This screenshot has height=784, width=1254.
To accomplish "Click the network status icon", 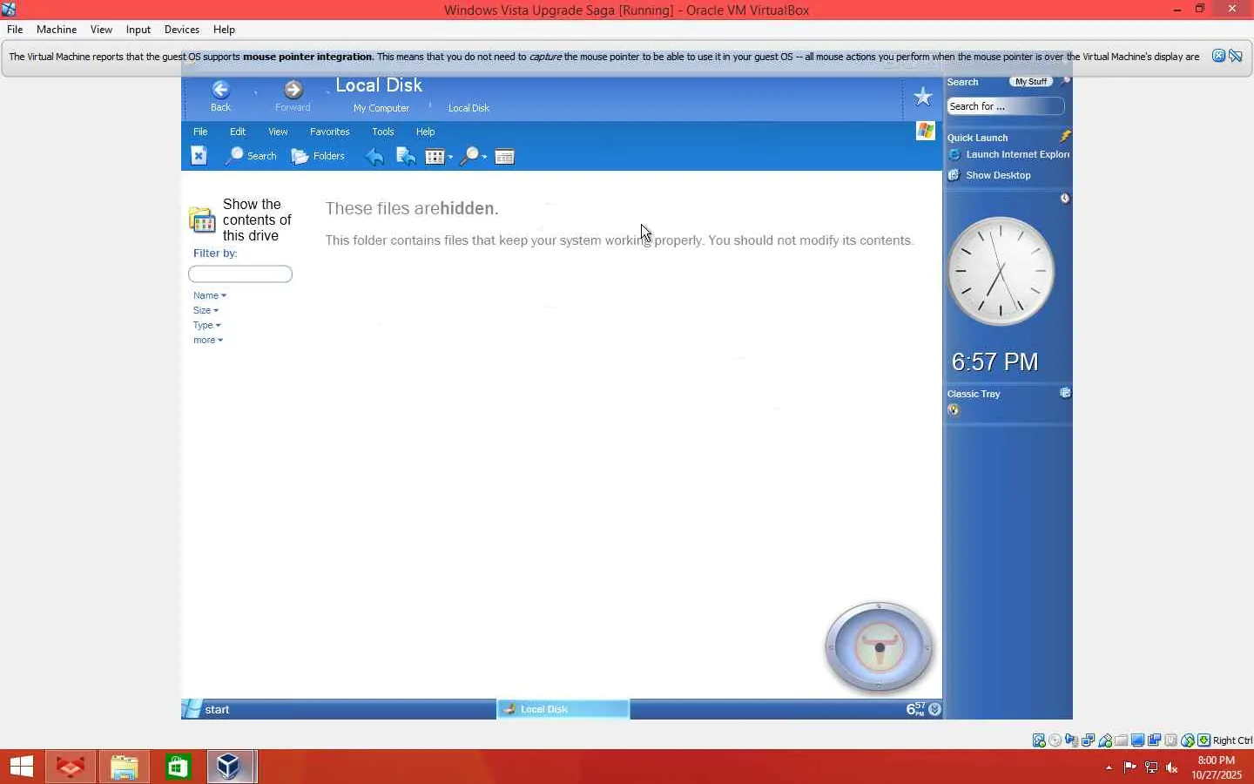I will [x=1089, y=740].
